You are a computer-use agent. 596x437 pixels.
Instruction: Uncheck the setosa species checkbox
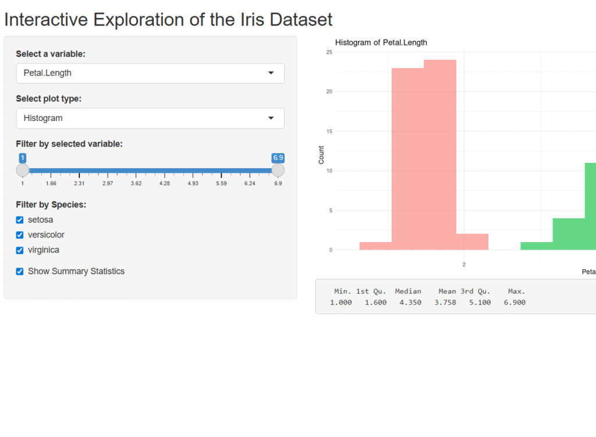(x=20, y=220)
